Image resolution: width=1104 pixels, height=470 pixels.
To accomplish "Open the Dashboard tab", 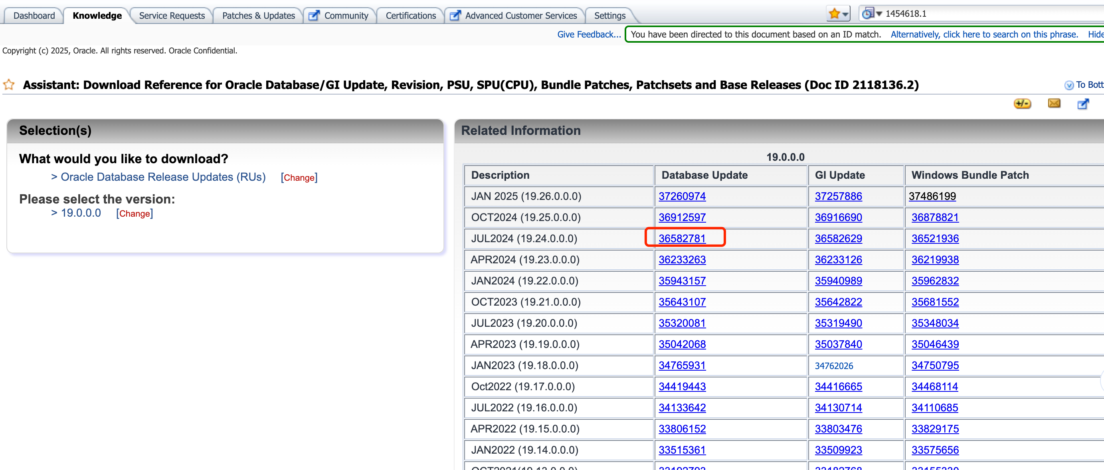I will coord(34,16).
